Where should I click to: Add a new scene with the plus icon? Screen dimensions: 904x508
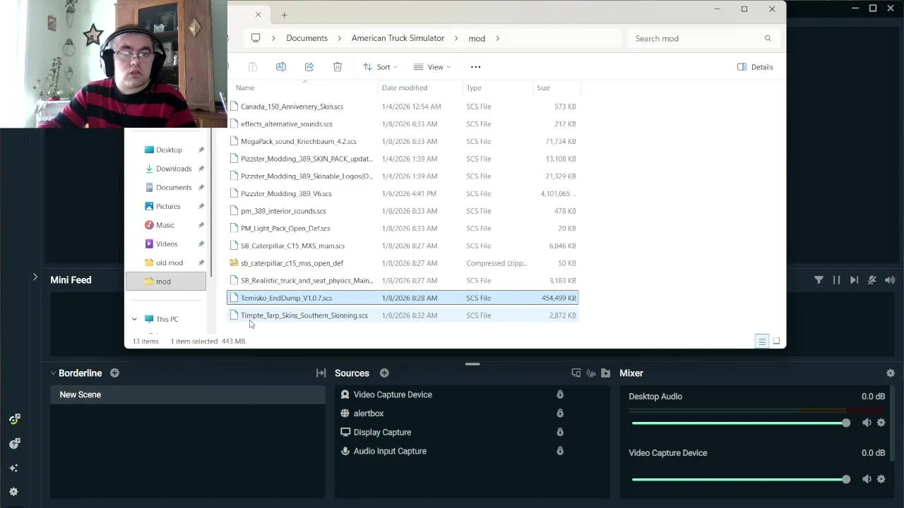coord(114,373)
